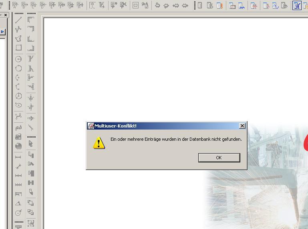Viewport: 308px width, 229px height.
Task: Insert angle connection up-left
Action: 31,48
